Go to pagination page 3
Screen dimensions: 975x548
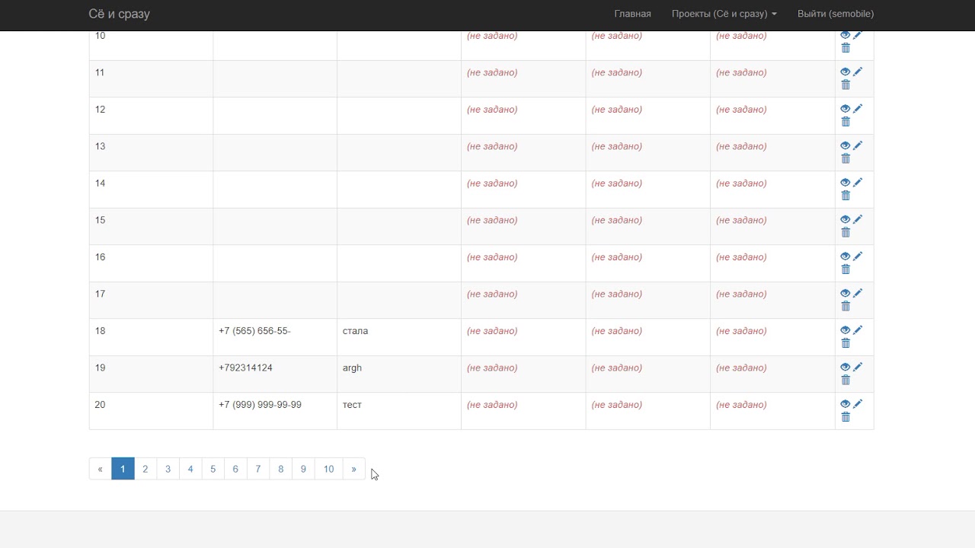click(x=168, y=469)
